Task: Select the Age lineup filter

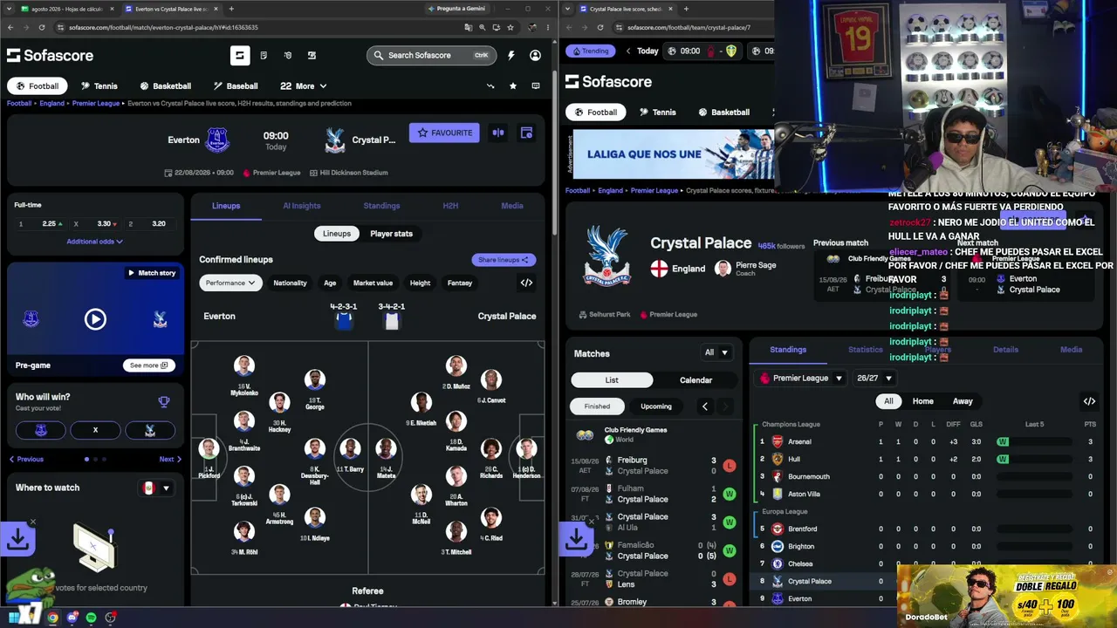Action: [330, 283]
